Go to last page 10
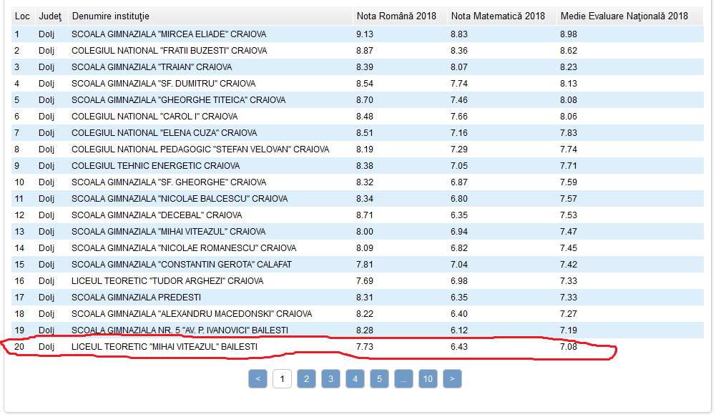Viewport: 721px width, 417px height. [428, 379]
